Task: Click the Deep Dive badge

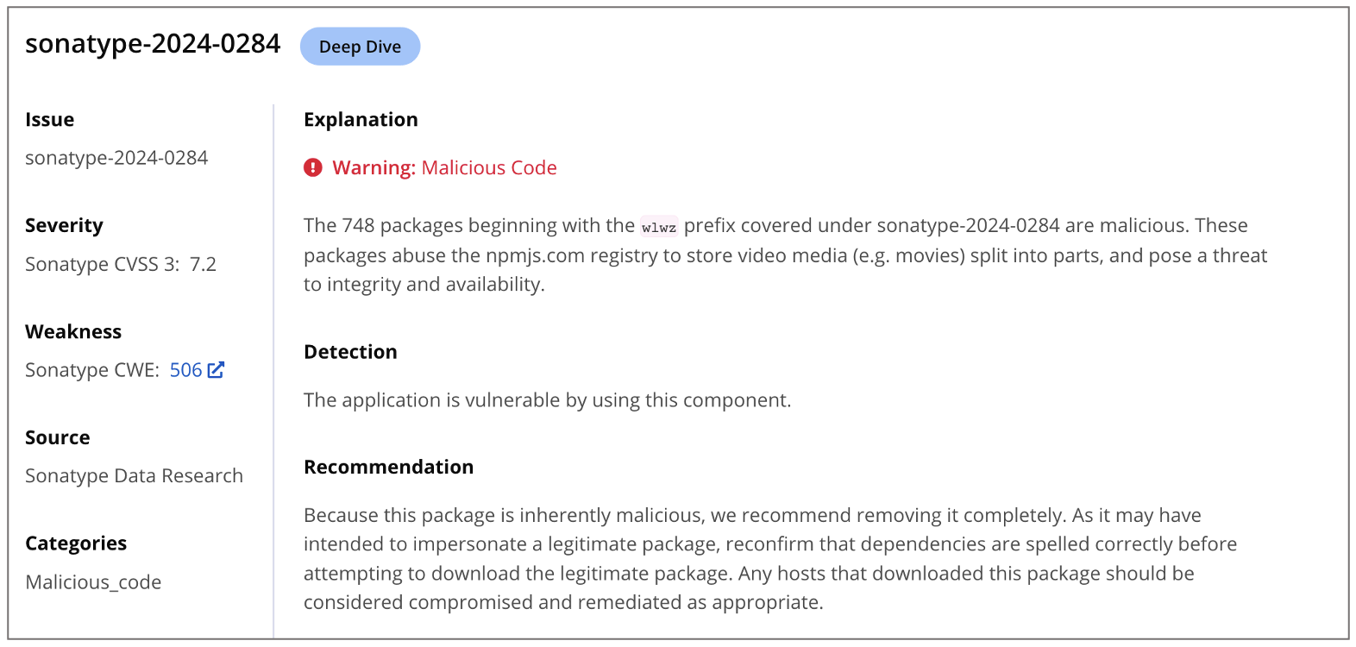Action: click(360, 47)
